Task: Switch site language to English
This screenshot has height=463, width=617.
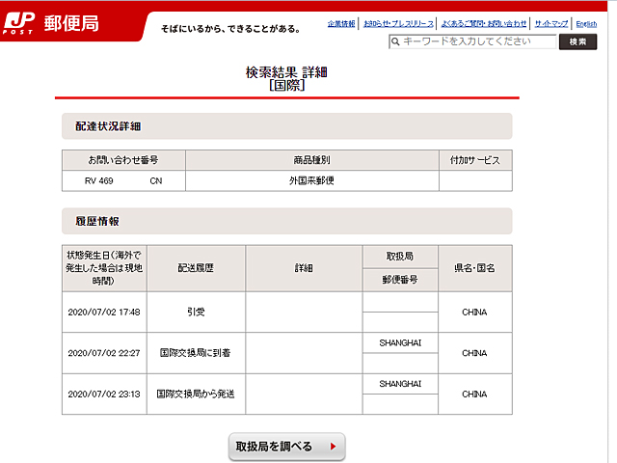Action: coord(586,23)
